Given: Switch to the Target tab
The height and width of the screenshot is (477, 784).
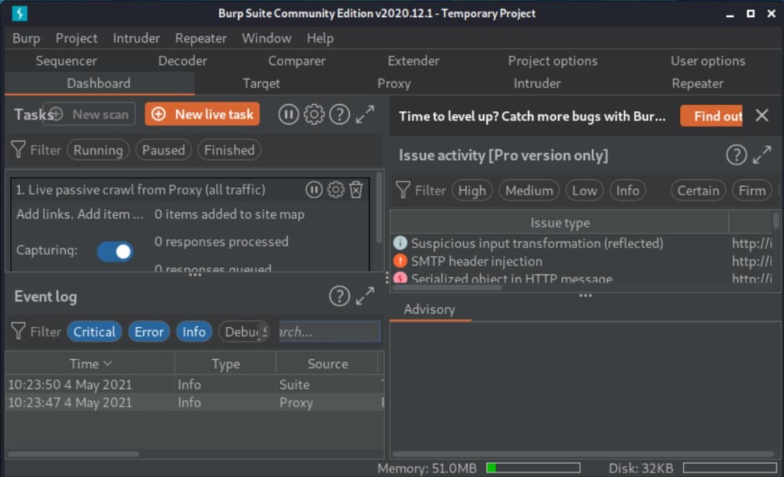Looking at the screenshot, I should [261, 83].
